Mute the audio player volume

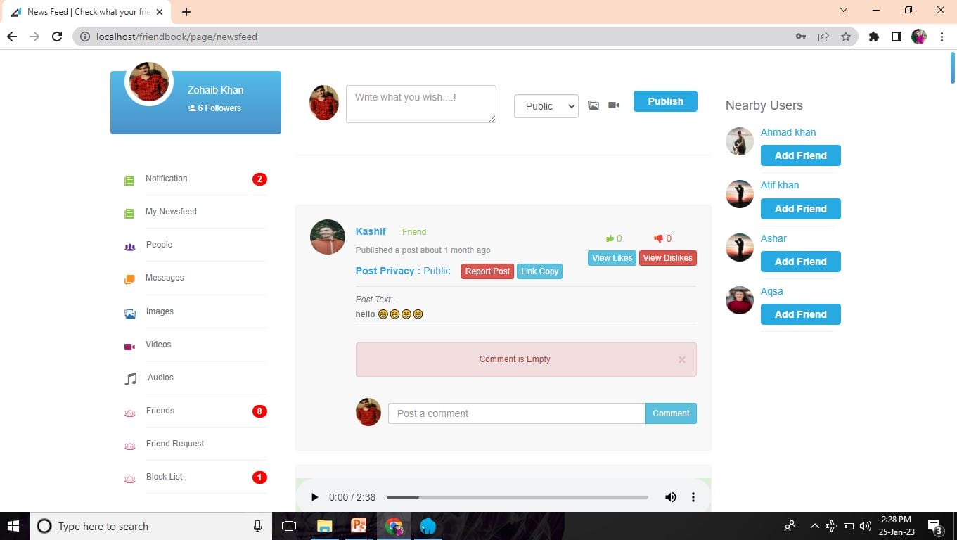point(670,497)
